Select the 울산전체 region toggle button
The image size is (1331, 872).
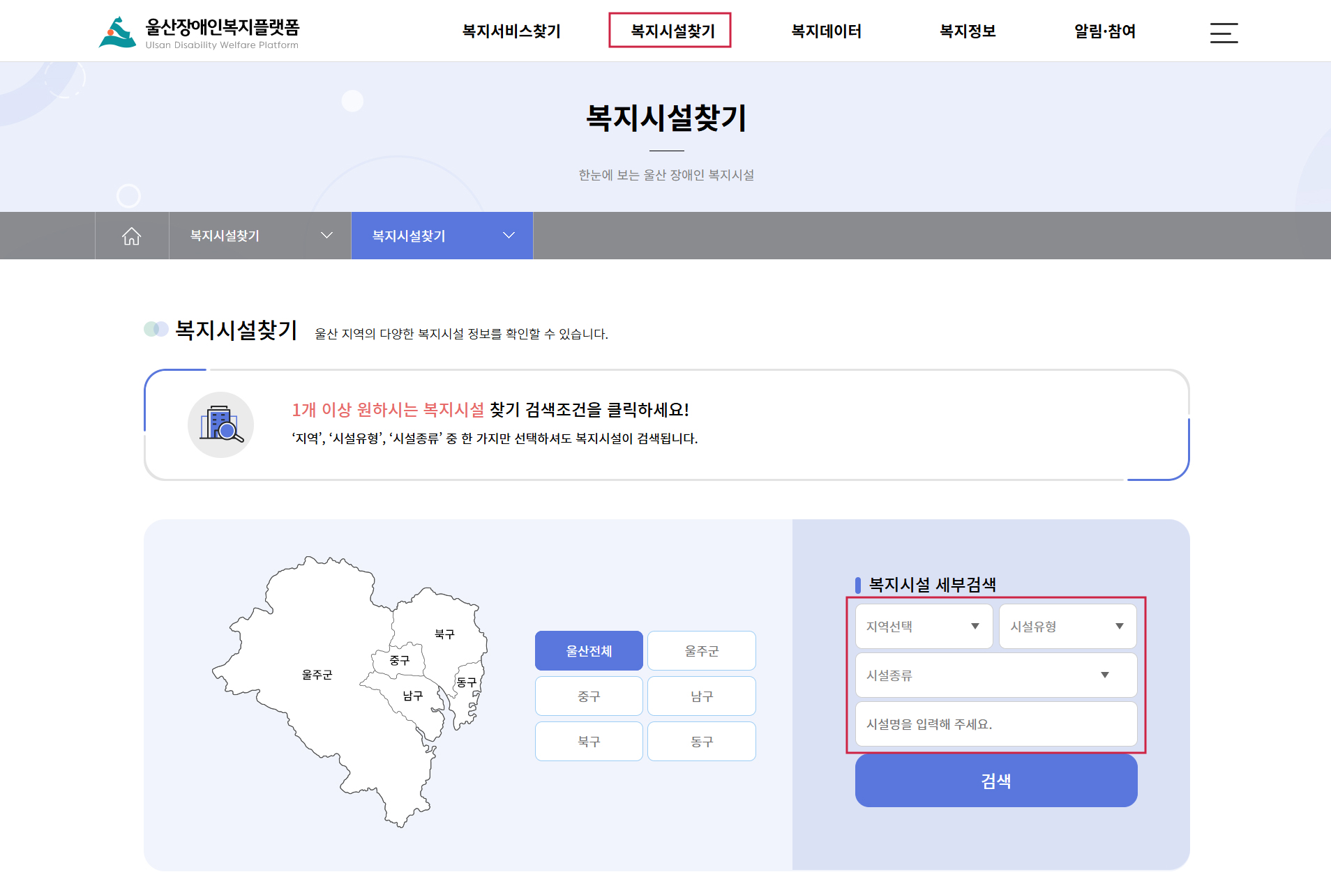point(589,651)
